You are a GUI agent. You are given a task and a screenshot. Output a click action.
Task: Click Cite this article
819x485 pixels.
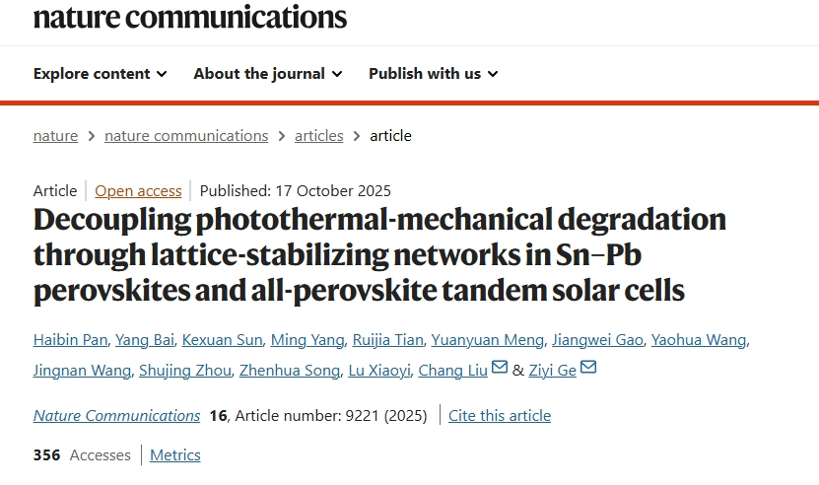[x=500, y=416]
